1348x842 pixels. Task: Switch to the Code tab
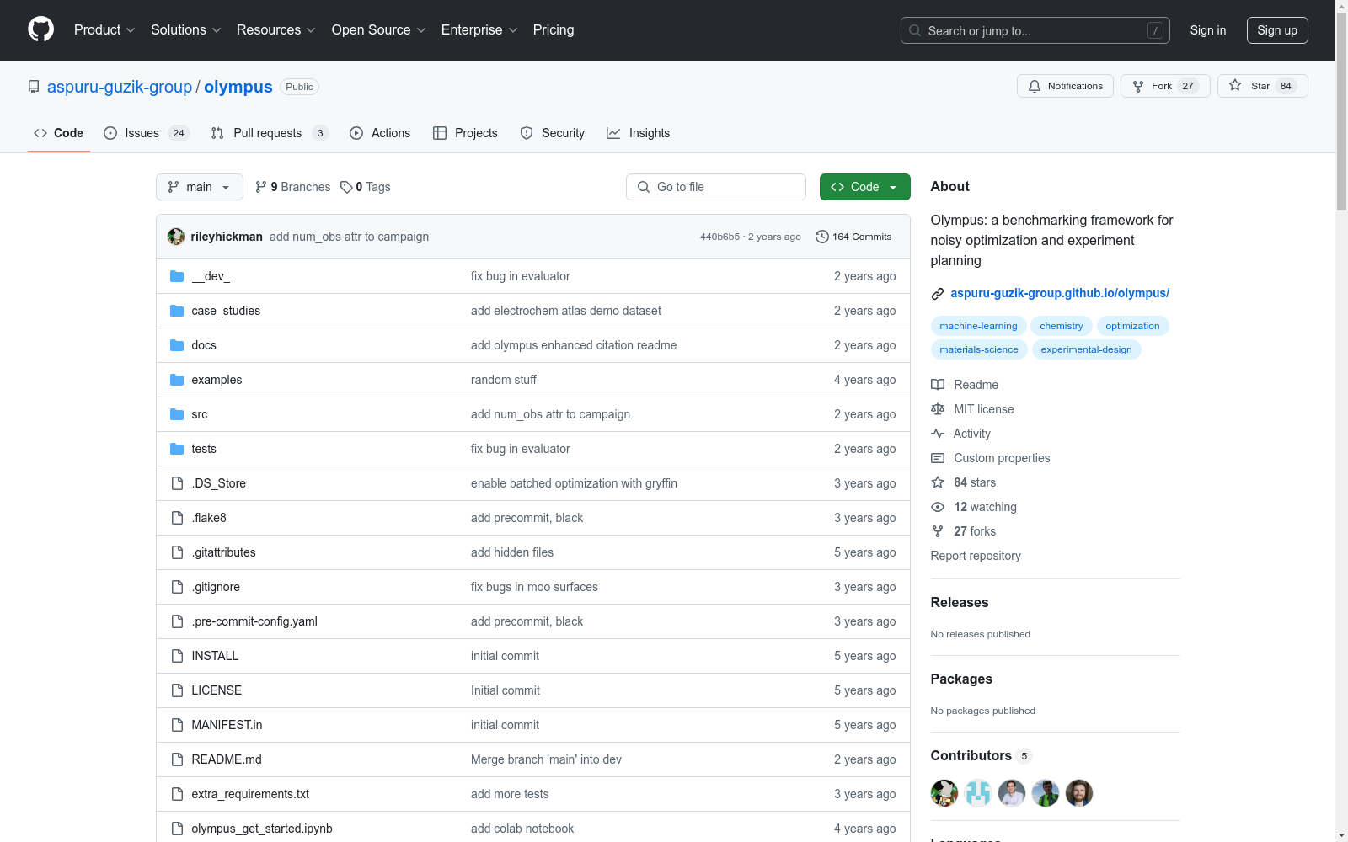pyautogui.click(x=59, y=133)
